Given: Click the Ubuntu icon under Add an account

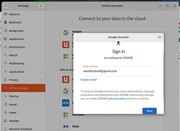Looking at the screenshot, I should 66,79.
